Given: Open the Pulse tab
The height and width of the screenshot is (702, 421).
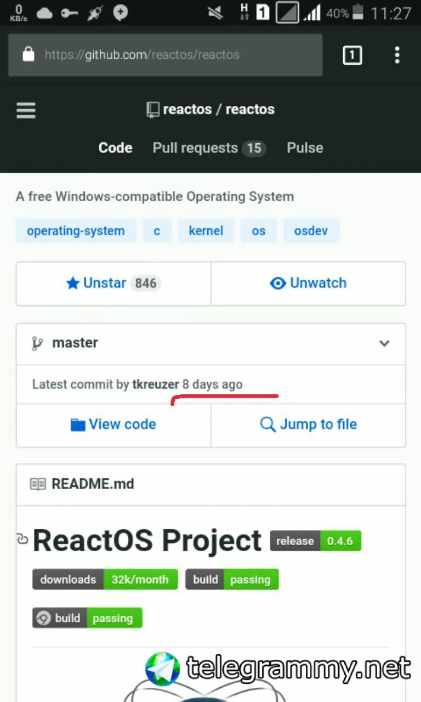Looking at the screenshot, I should 305,148.
